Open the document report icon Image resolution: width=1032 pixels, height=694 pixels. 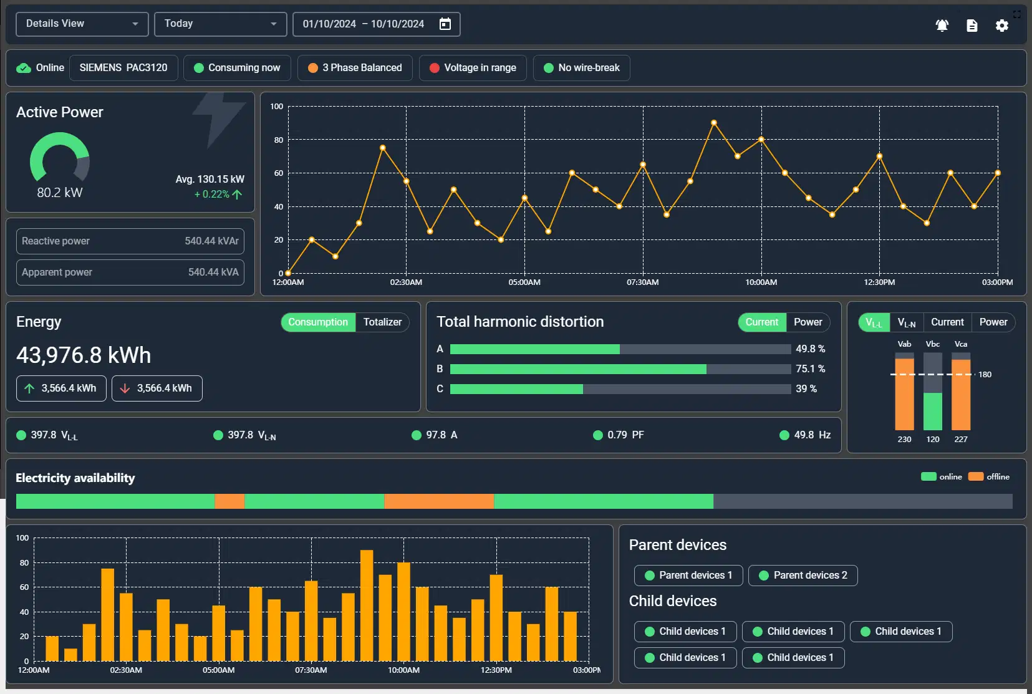tap(972, 26)
